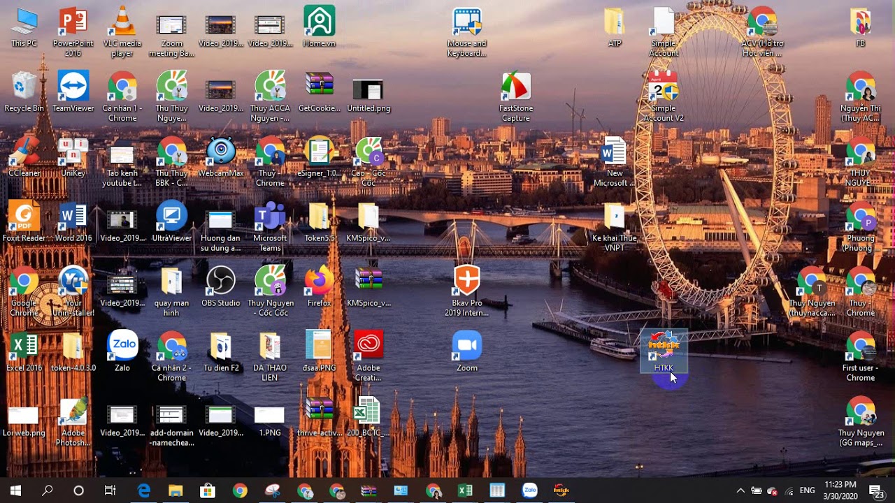The height and width of the screenshot is (503, 895).
Task: Open the notification Action Center
Action: tap(875, 490)
